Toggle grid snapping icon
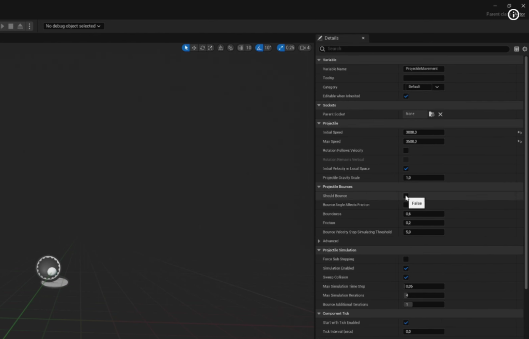Image resolution: width=529 pixels, height=339 pixels. (241, 48)
